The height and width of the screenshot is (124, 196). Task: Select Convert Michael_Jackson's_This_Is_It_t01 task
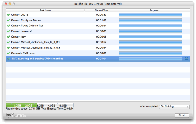[x=98, y=42]
